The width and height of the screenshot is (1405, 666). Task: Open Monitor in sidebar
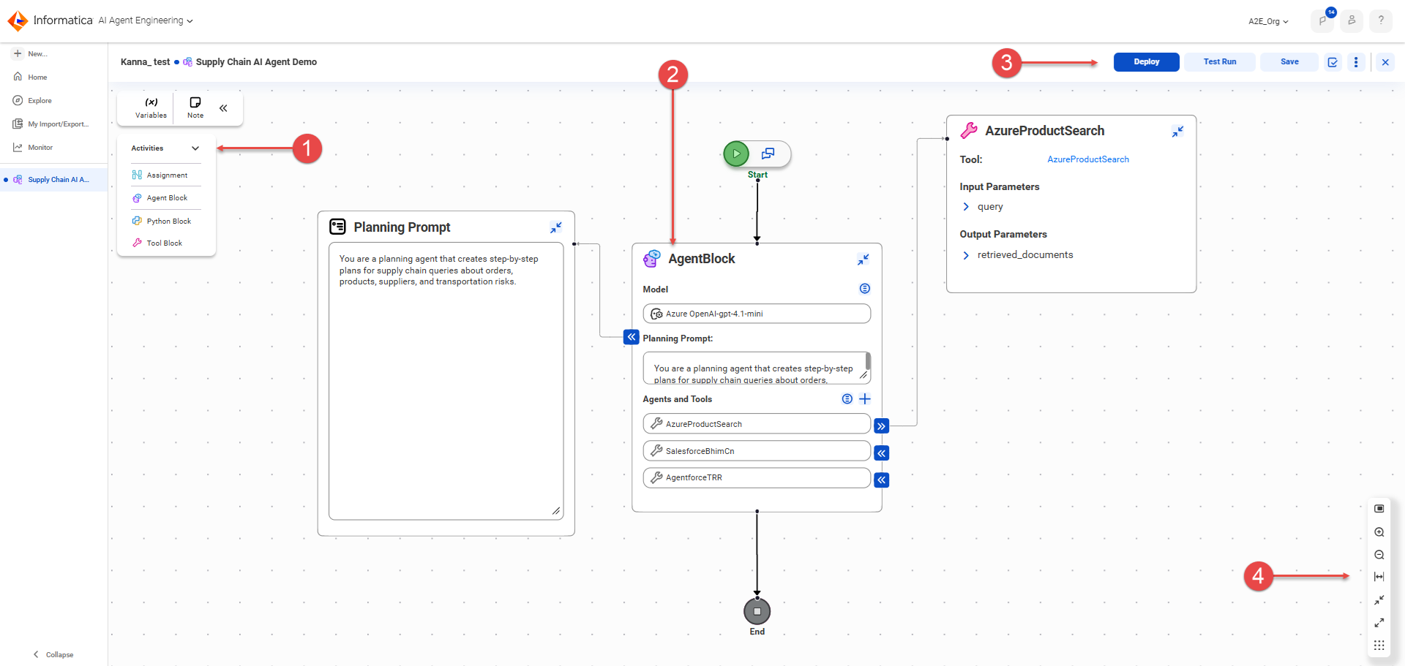(34, 148)
